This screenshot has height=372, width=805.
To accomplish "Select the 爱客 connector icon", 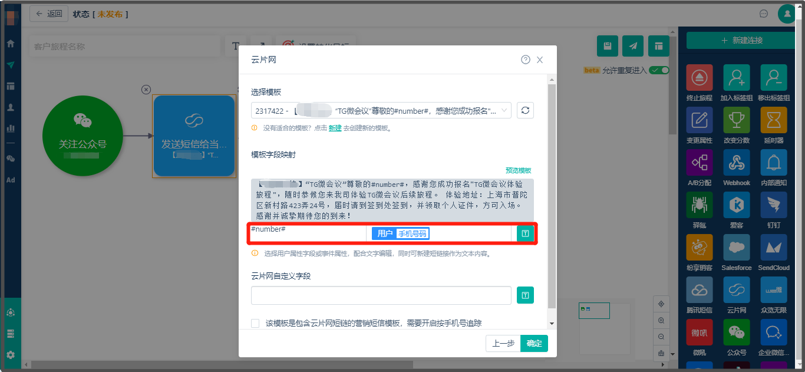I will point(737,205).
